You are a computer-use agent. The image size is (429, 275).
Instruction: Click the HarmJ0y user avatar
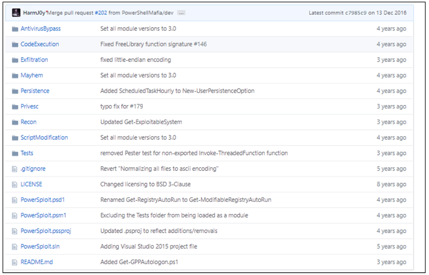point(16,13)
